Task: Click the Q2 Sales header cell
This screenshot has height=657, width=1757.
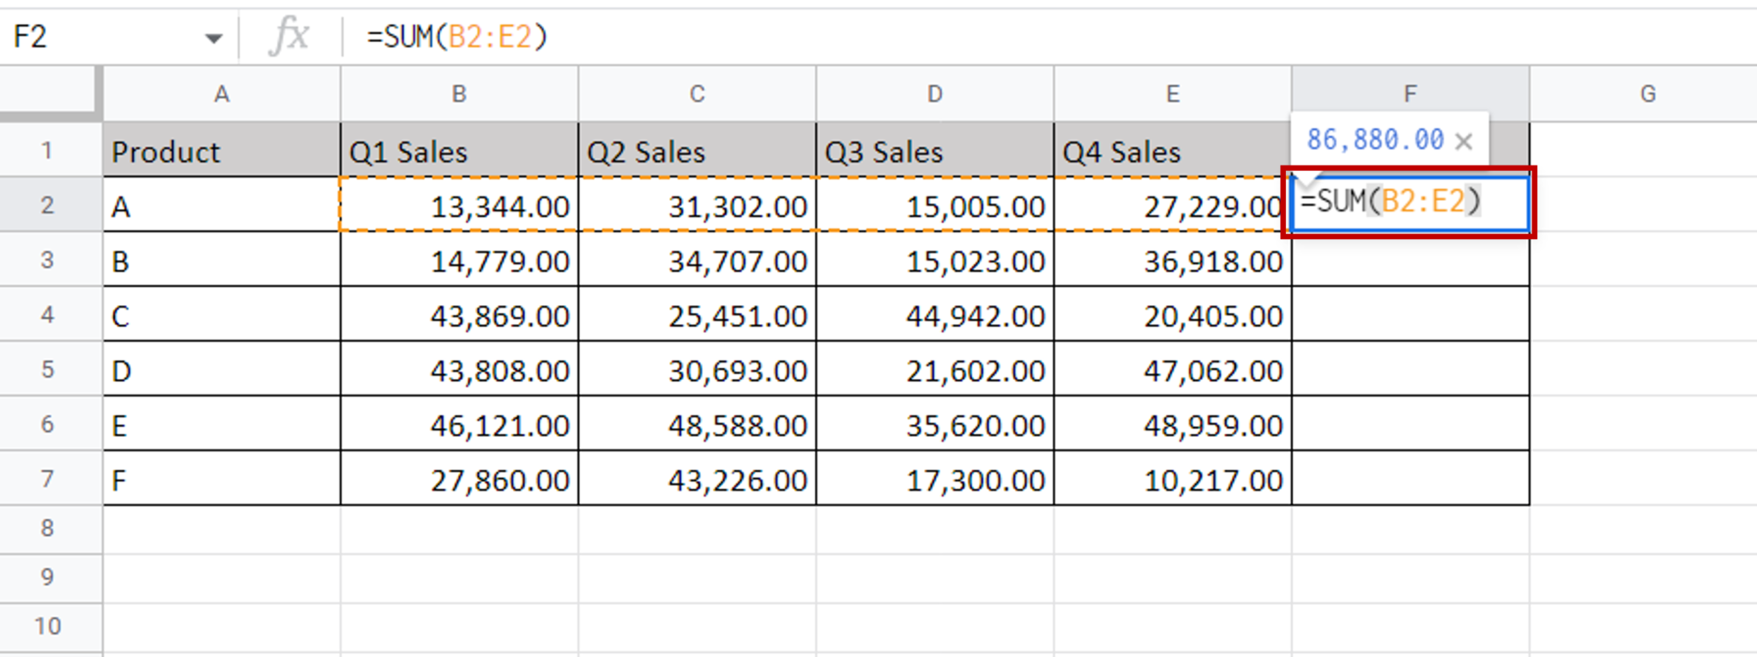Action: click(697, 150)
